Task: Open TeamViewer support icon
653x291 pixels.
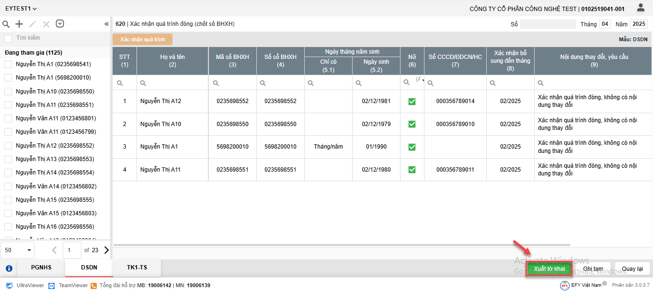Action: coord(52,285)
